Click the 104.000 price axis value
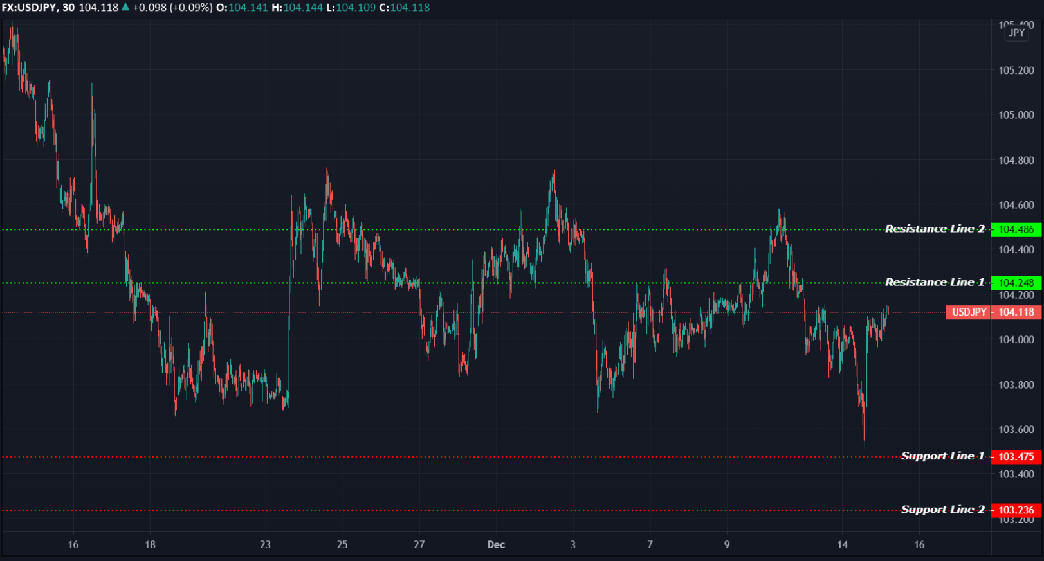 (1016, 340)
